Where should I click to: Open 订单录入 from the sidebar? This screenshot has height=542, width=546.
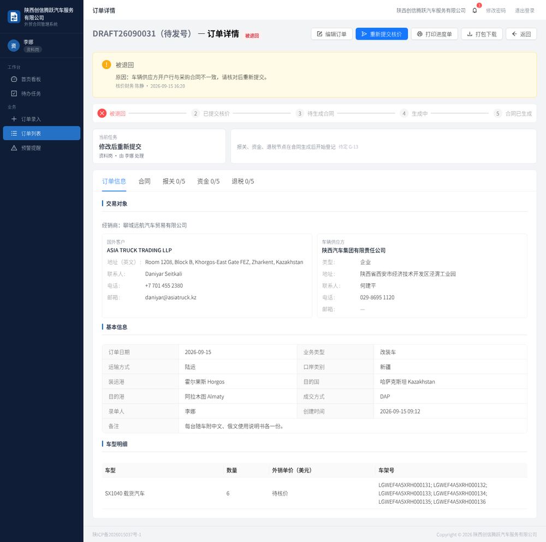[x=41, y=119]
